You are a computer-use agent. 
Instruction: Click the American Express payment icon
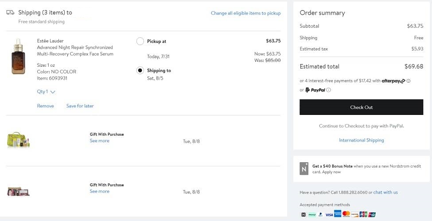(338, 214)
